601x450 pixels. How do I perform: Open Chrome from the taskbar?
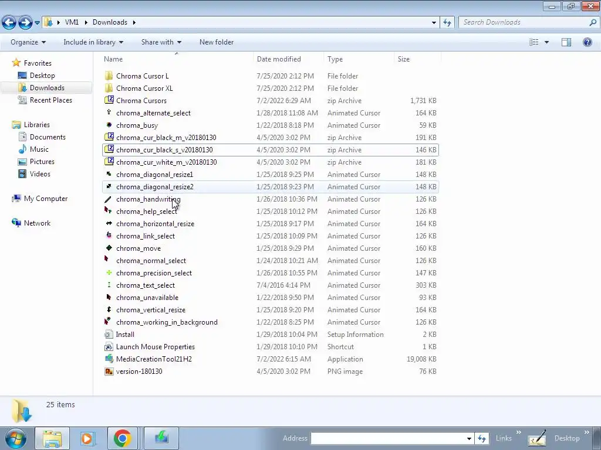pyautogui.click(x=123, y=438)
